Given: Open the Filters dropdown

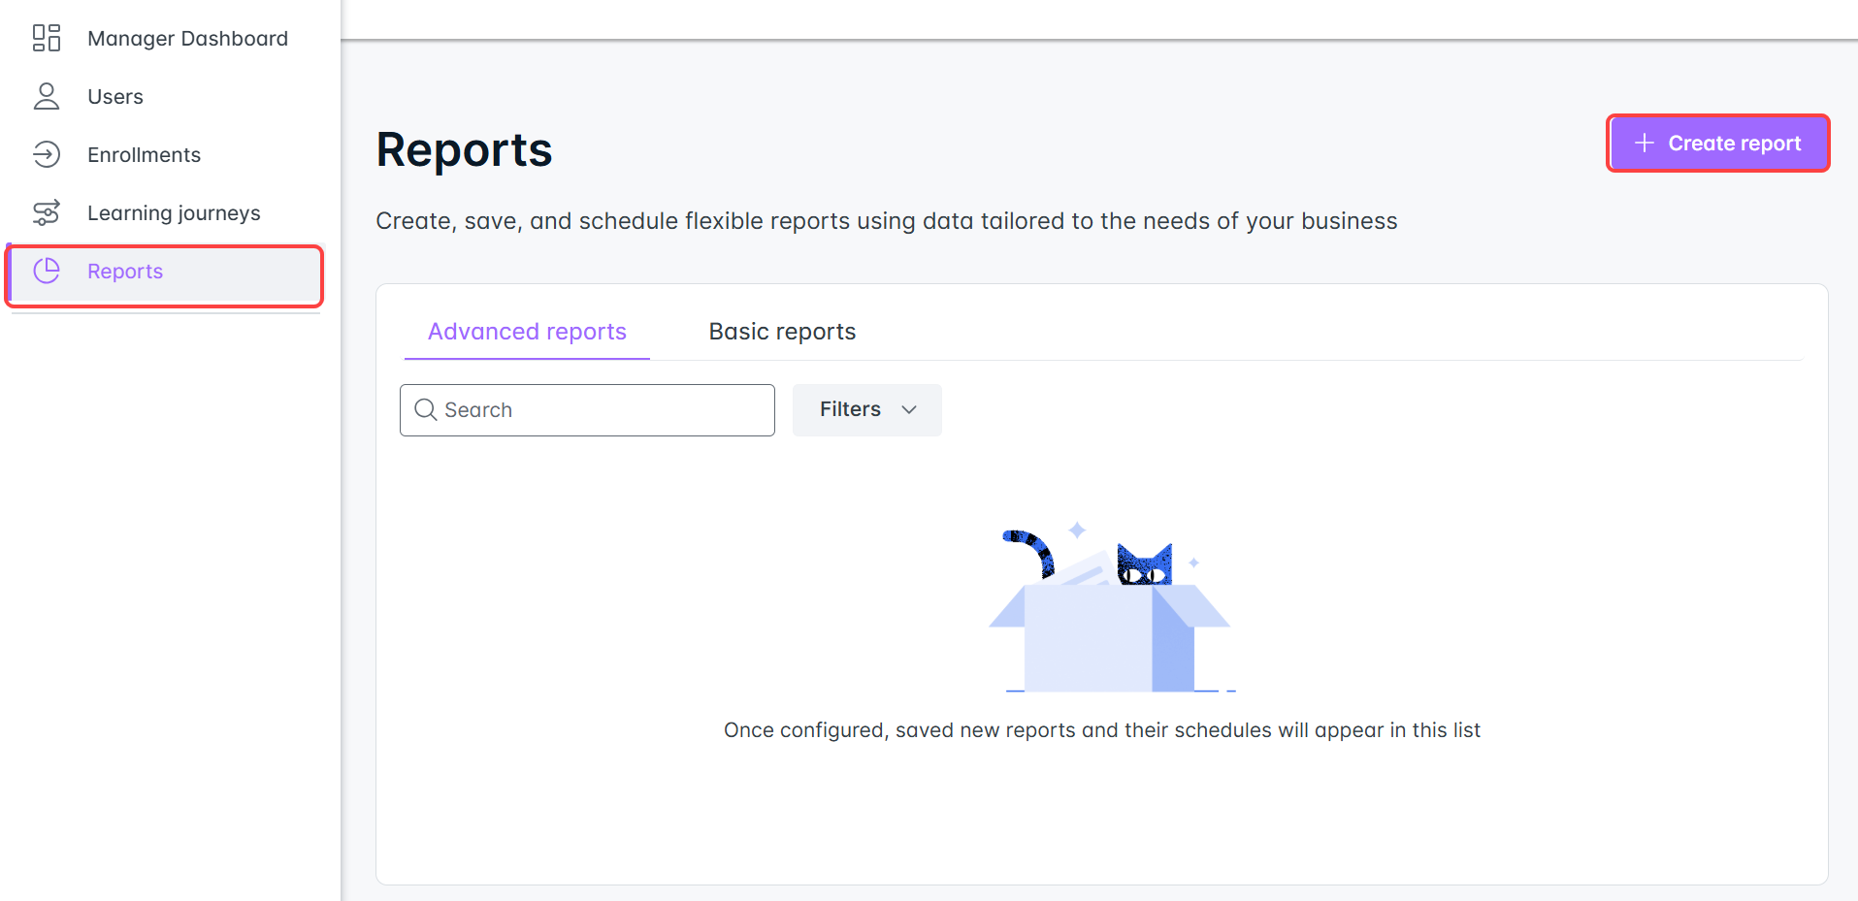Looking at the screenshot, I should click(850, 410).
